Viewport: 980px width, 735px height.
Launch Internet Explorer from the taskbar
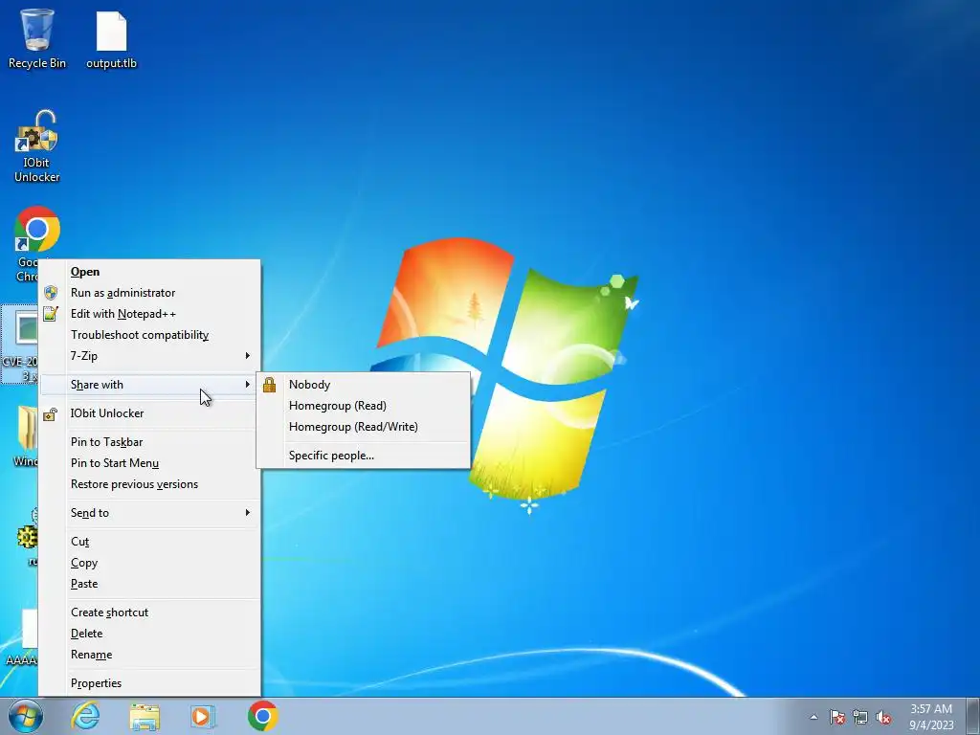(x=85, y=716)
